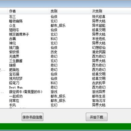Click 西方奇幻 in 瑞根's row
The image size is (131, 131).
pyautogui.click(x=99, y=65)
